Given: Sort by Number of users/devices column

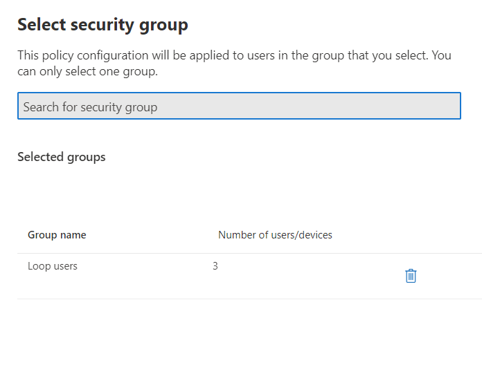Looking at the screenshot, I should (275, 235).
